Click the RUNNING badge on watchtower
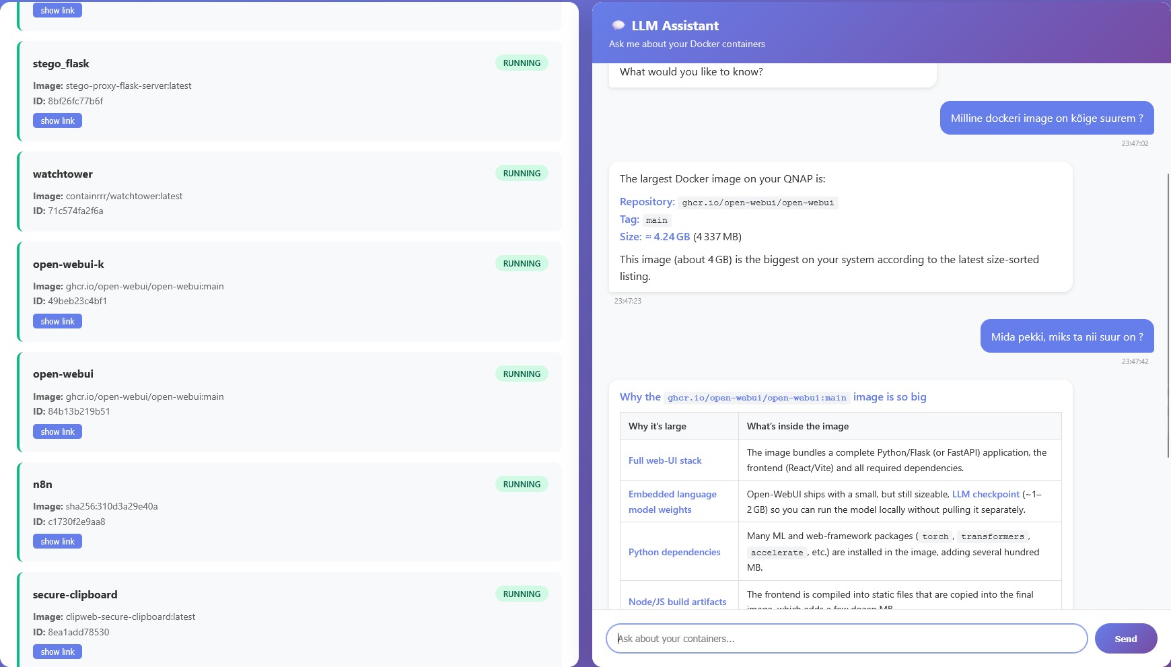 522,174
